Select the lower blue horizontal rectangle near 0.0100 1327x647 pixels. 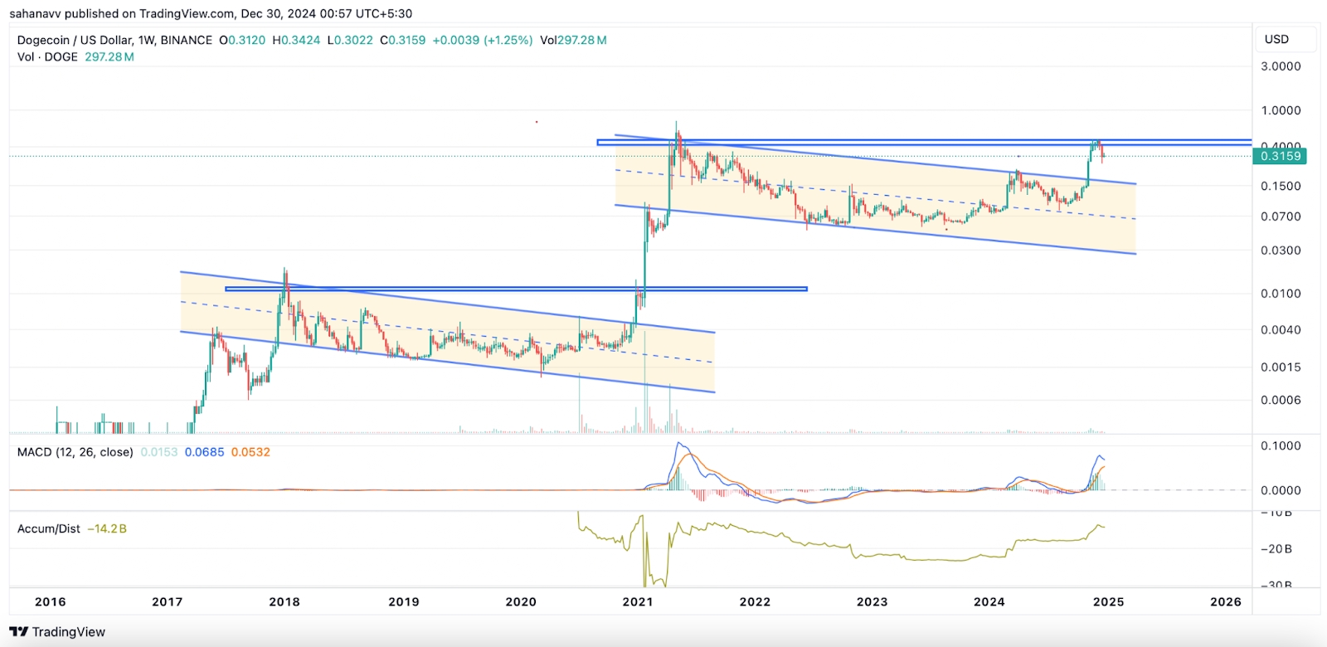tap(514, 289)
